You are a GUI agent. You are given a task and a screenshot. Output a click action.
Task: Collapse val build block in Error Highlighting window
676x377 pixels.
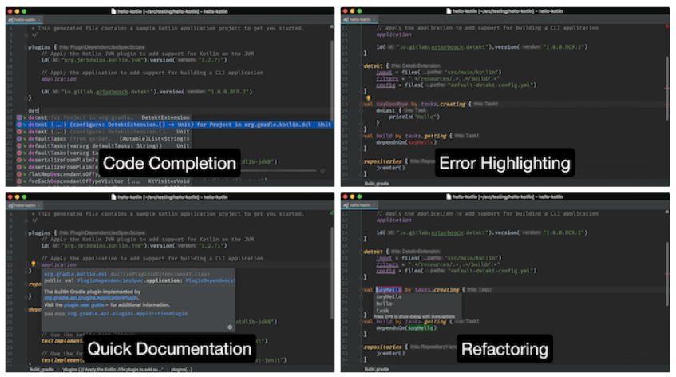[x=362, y=136]
